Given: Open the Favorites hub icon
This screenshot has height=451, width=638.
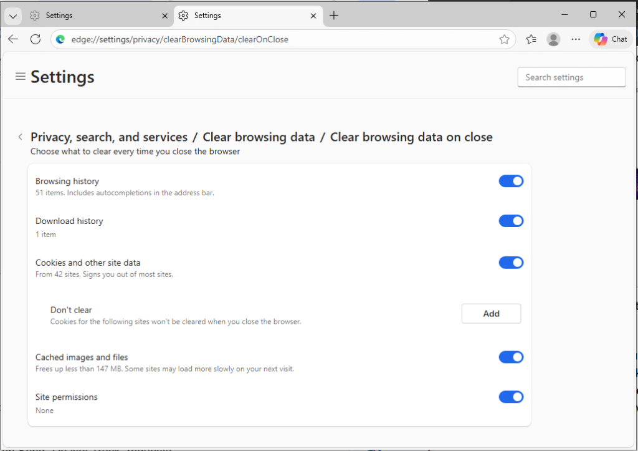Looking at the screenshot, I should [530, 39].
